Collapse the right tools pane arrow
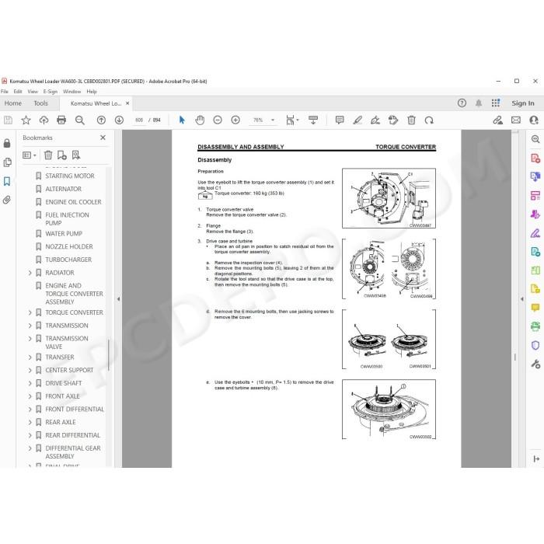 point(522,299)
